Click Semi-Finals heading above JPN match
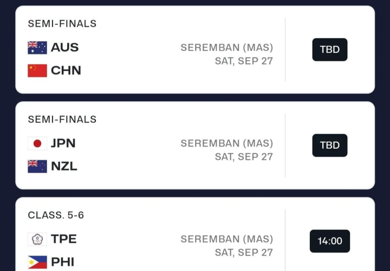The width and height of the screenshot is (390, 271). (x=62, y=120)
